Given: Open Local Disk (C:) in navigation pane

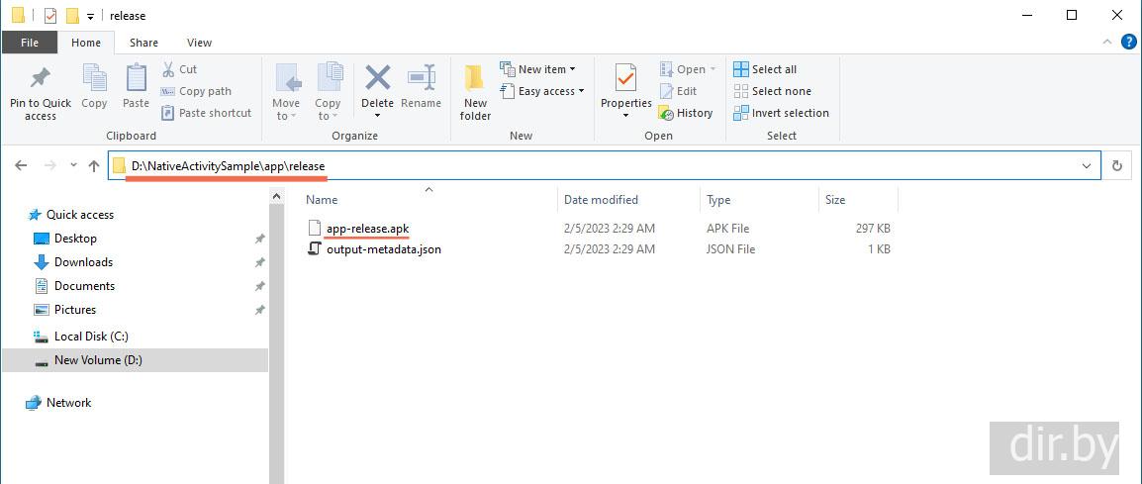Looking at the screenshot, I should 91,337.
